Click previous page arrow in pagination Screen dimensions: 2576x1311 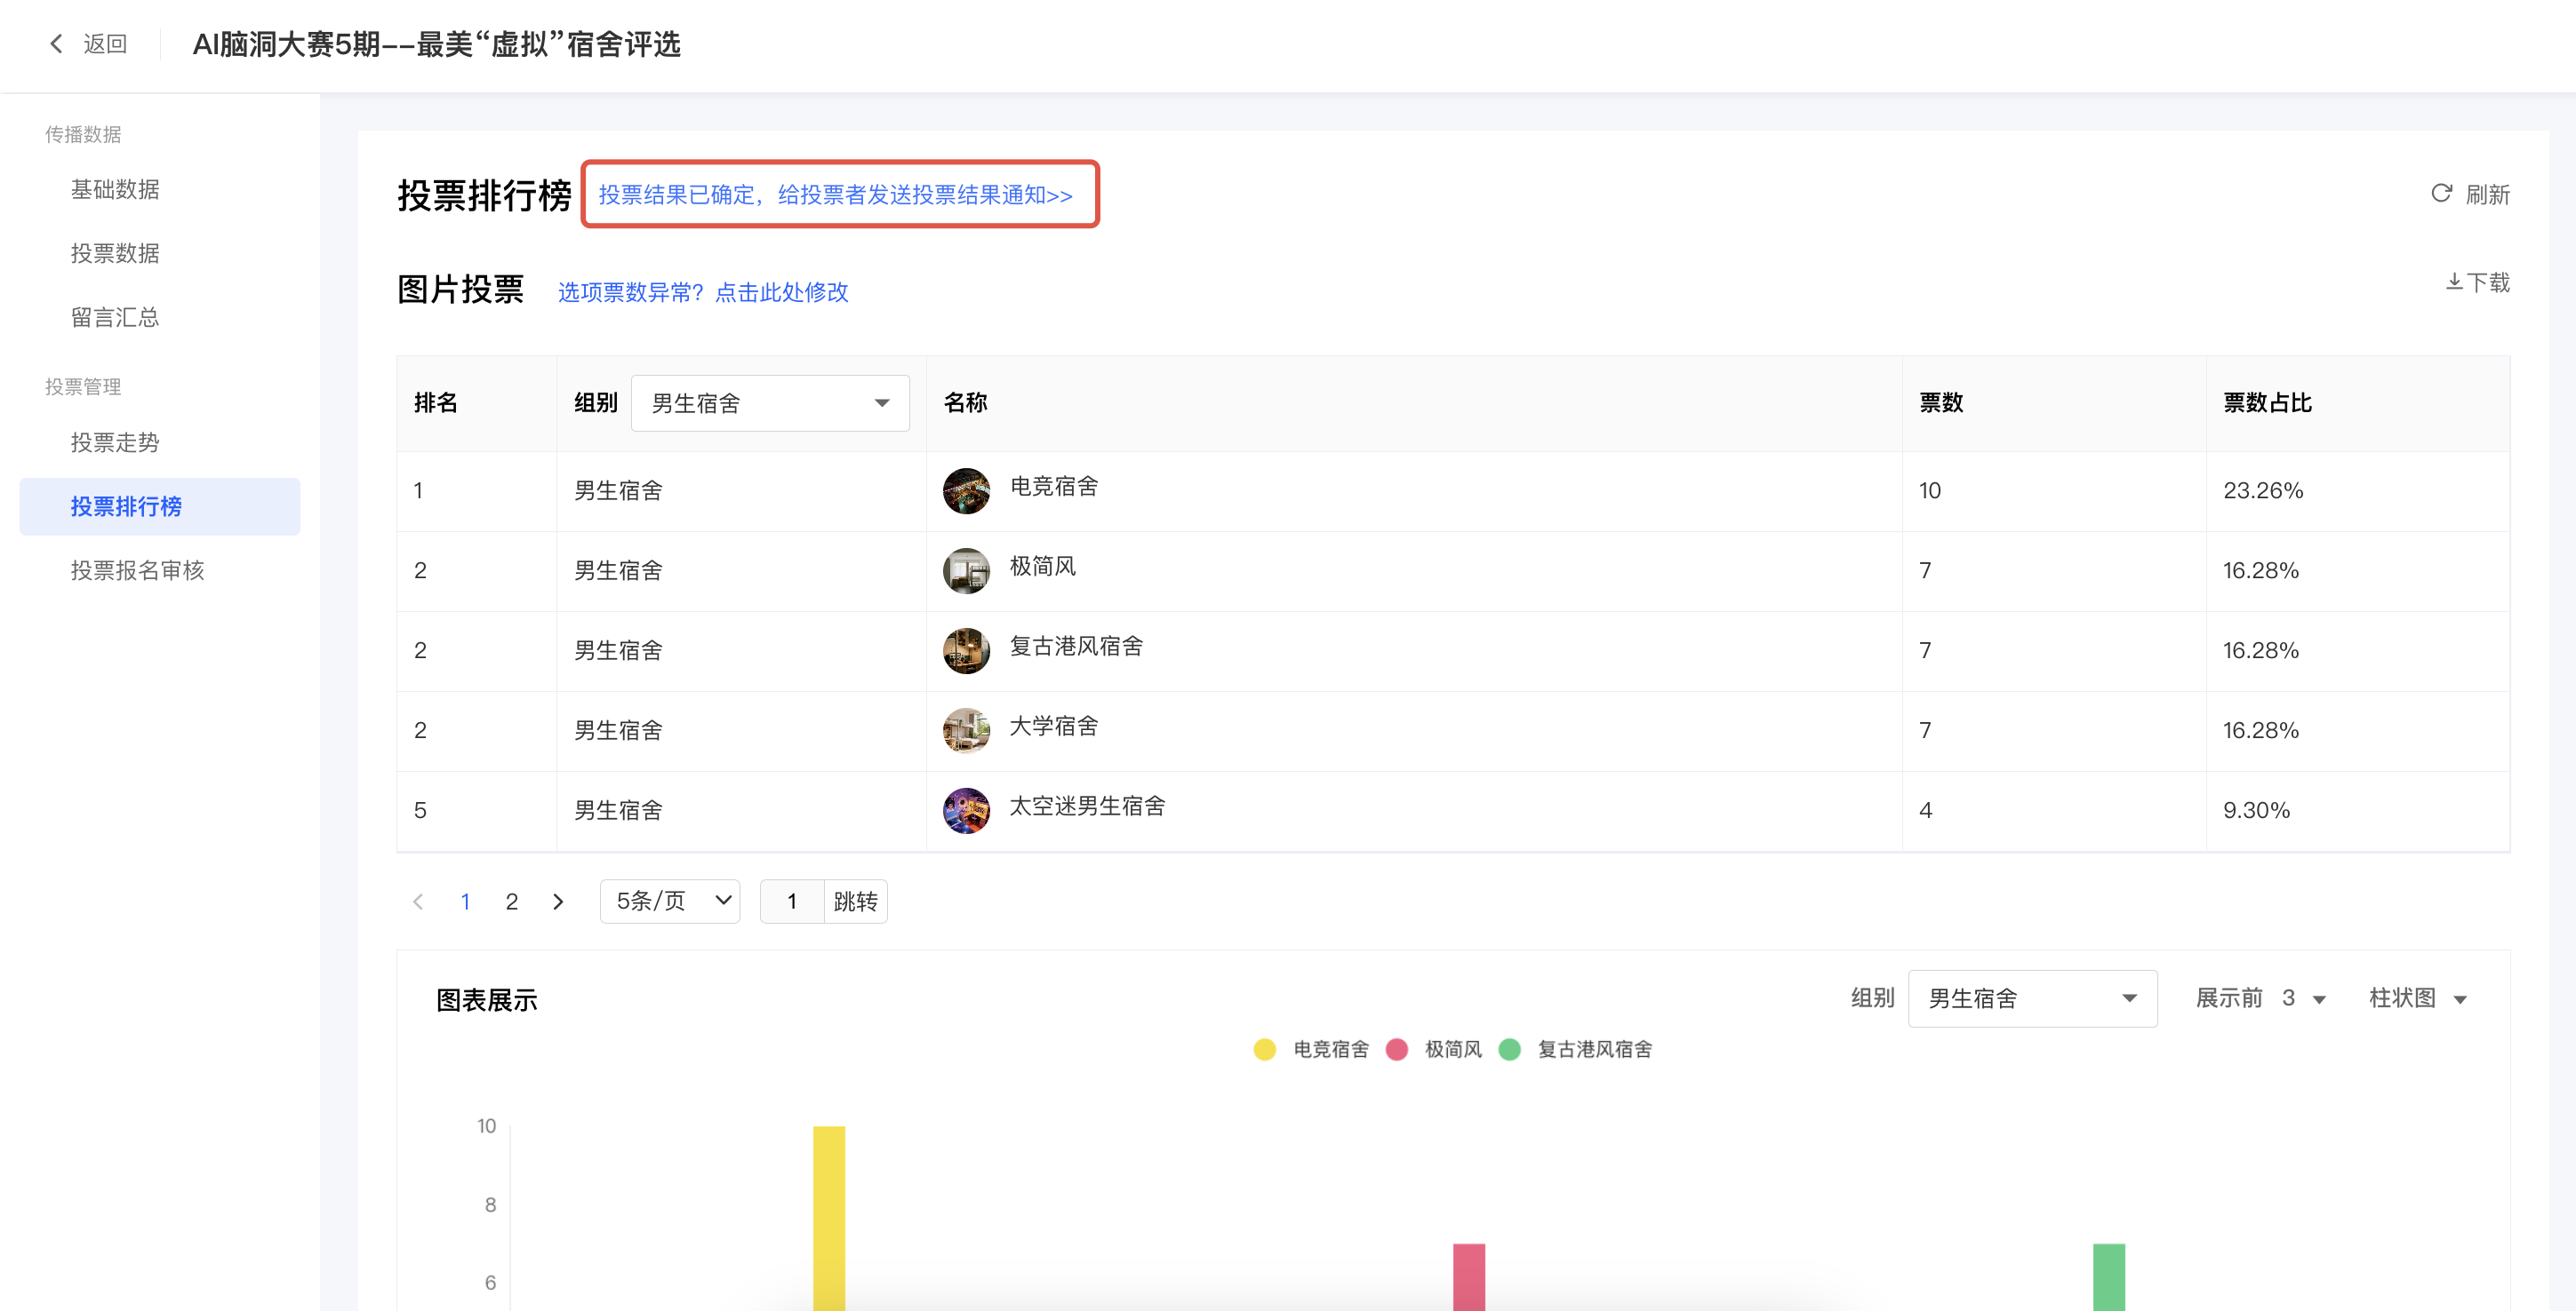418,902
